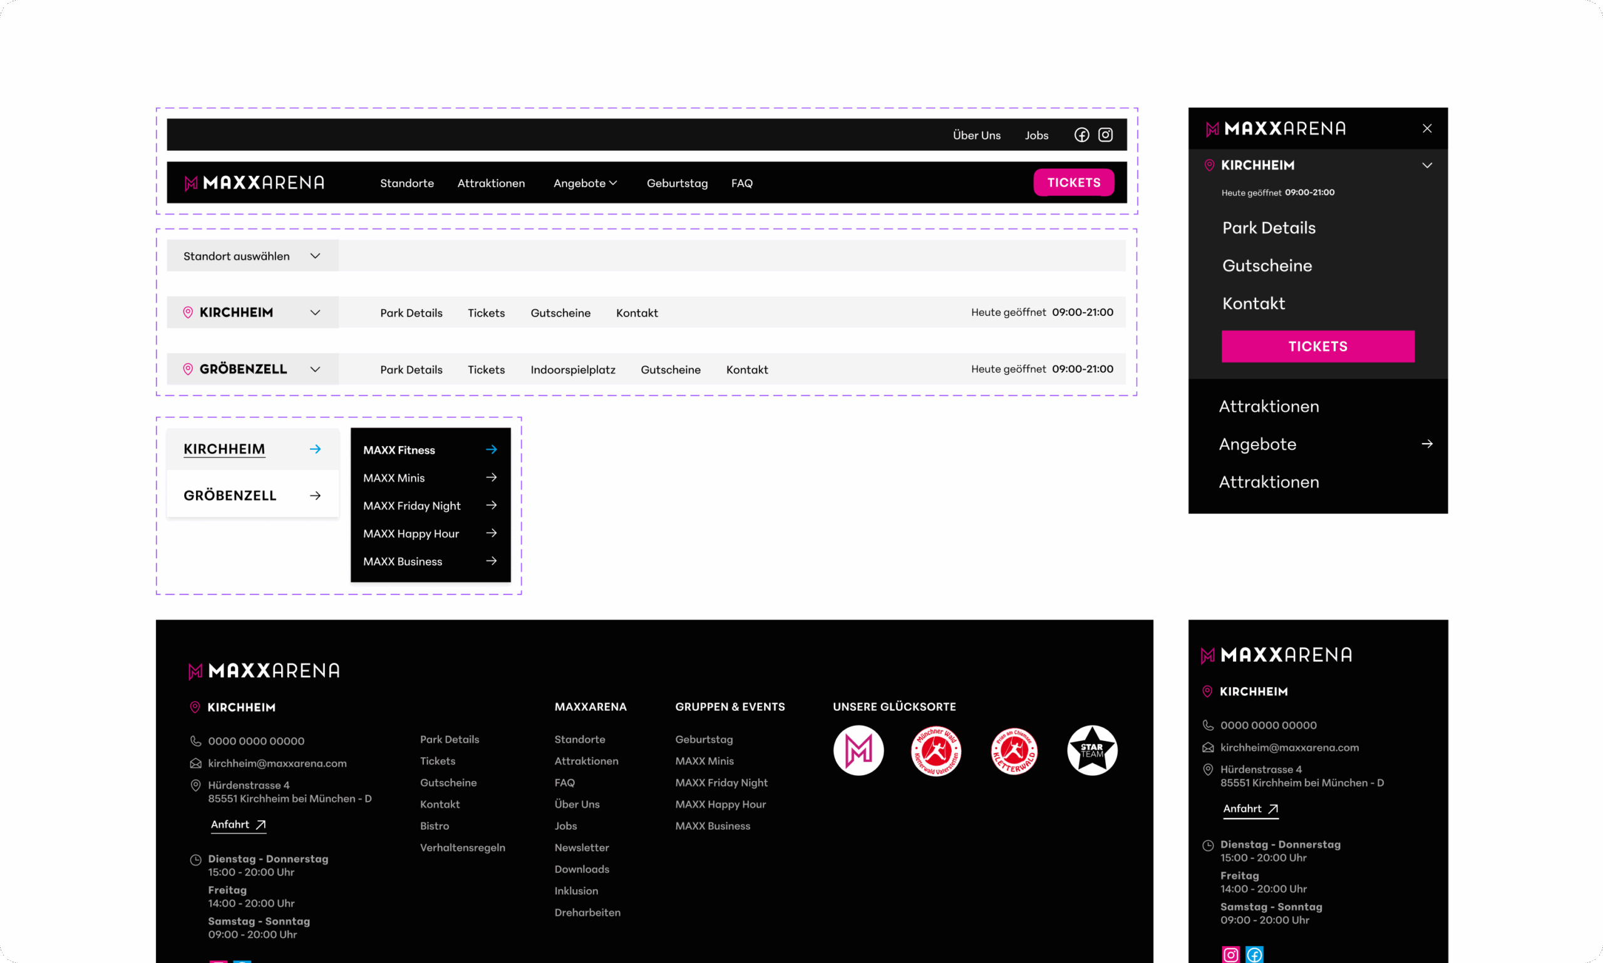The image size is (1603, 963).
Task: Open the Standort auswählen dropdown
Action: click(x=252, y=257)
